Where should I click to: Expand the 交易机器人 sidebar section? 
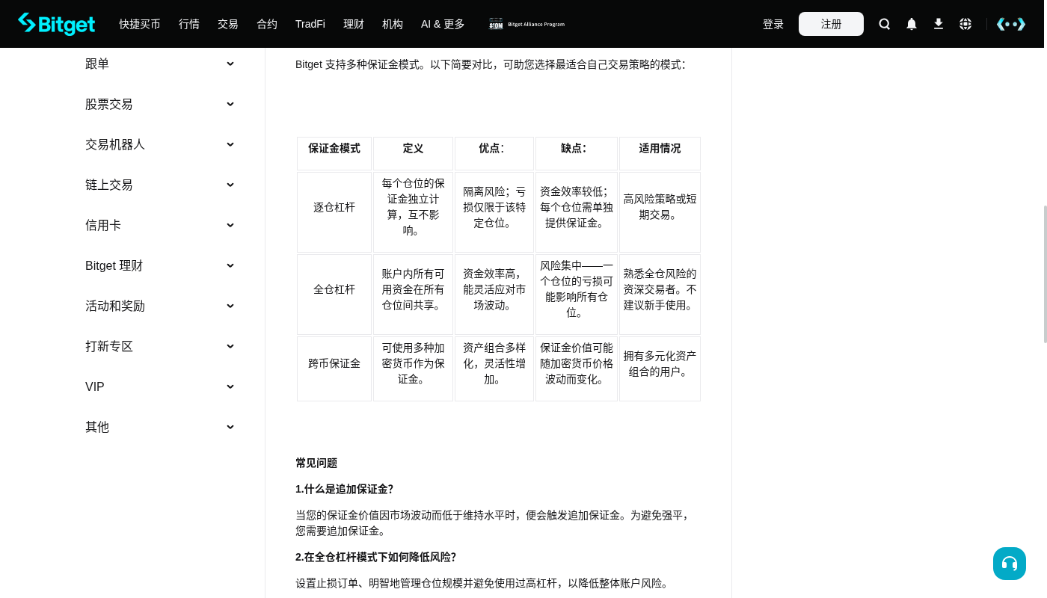(x=160, y=145)
